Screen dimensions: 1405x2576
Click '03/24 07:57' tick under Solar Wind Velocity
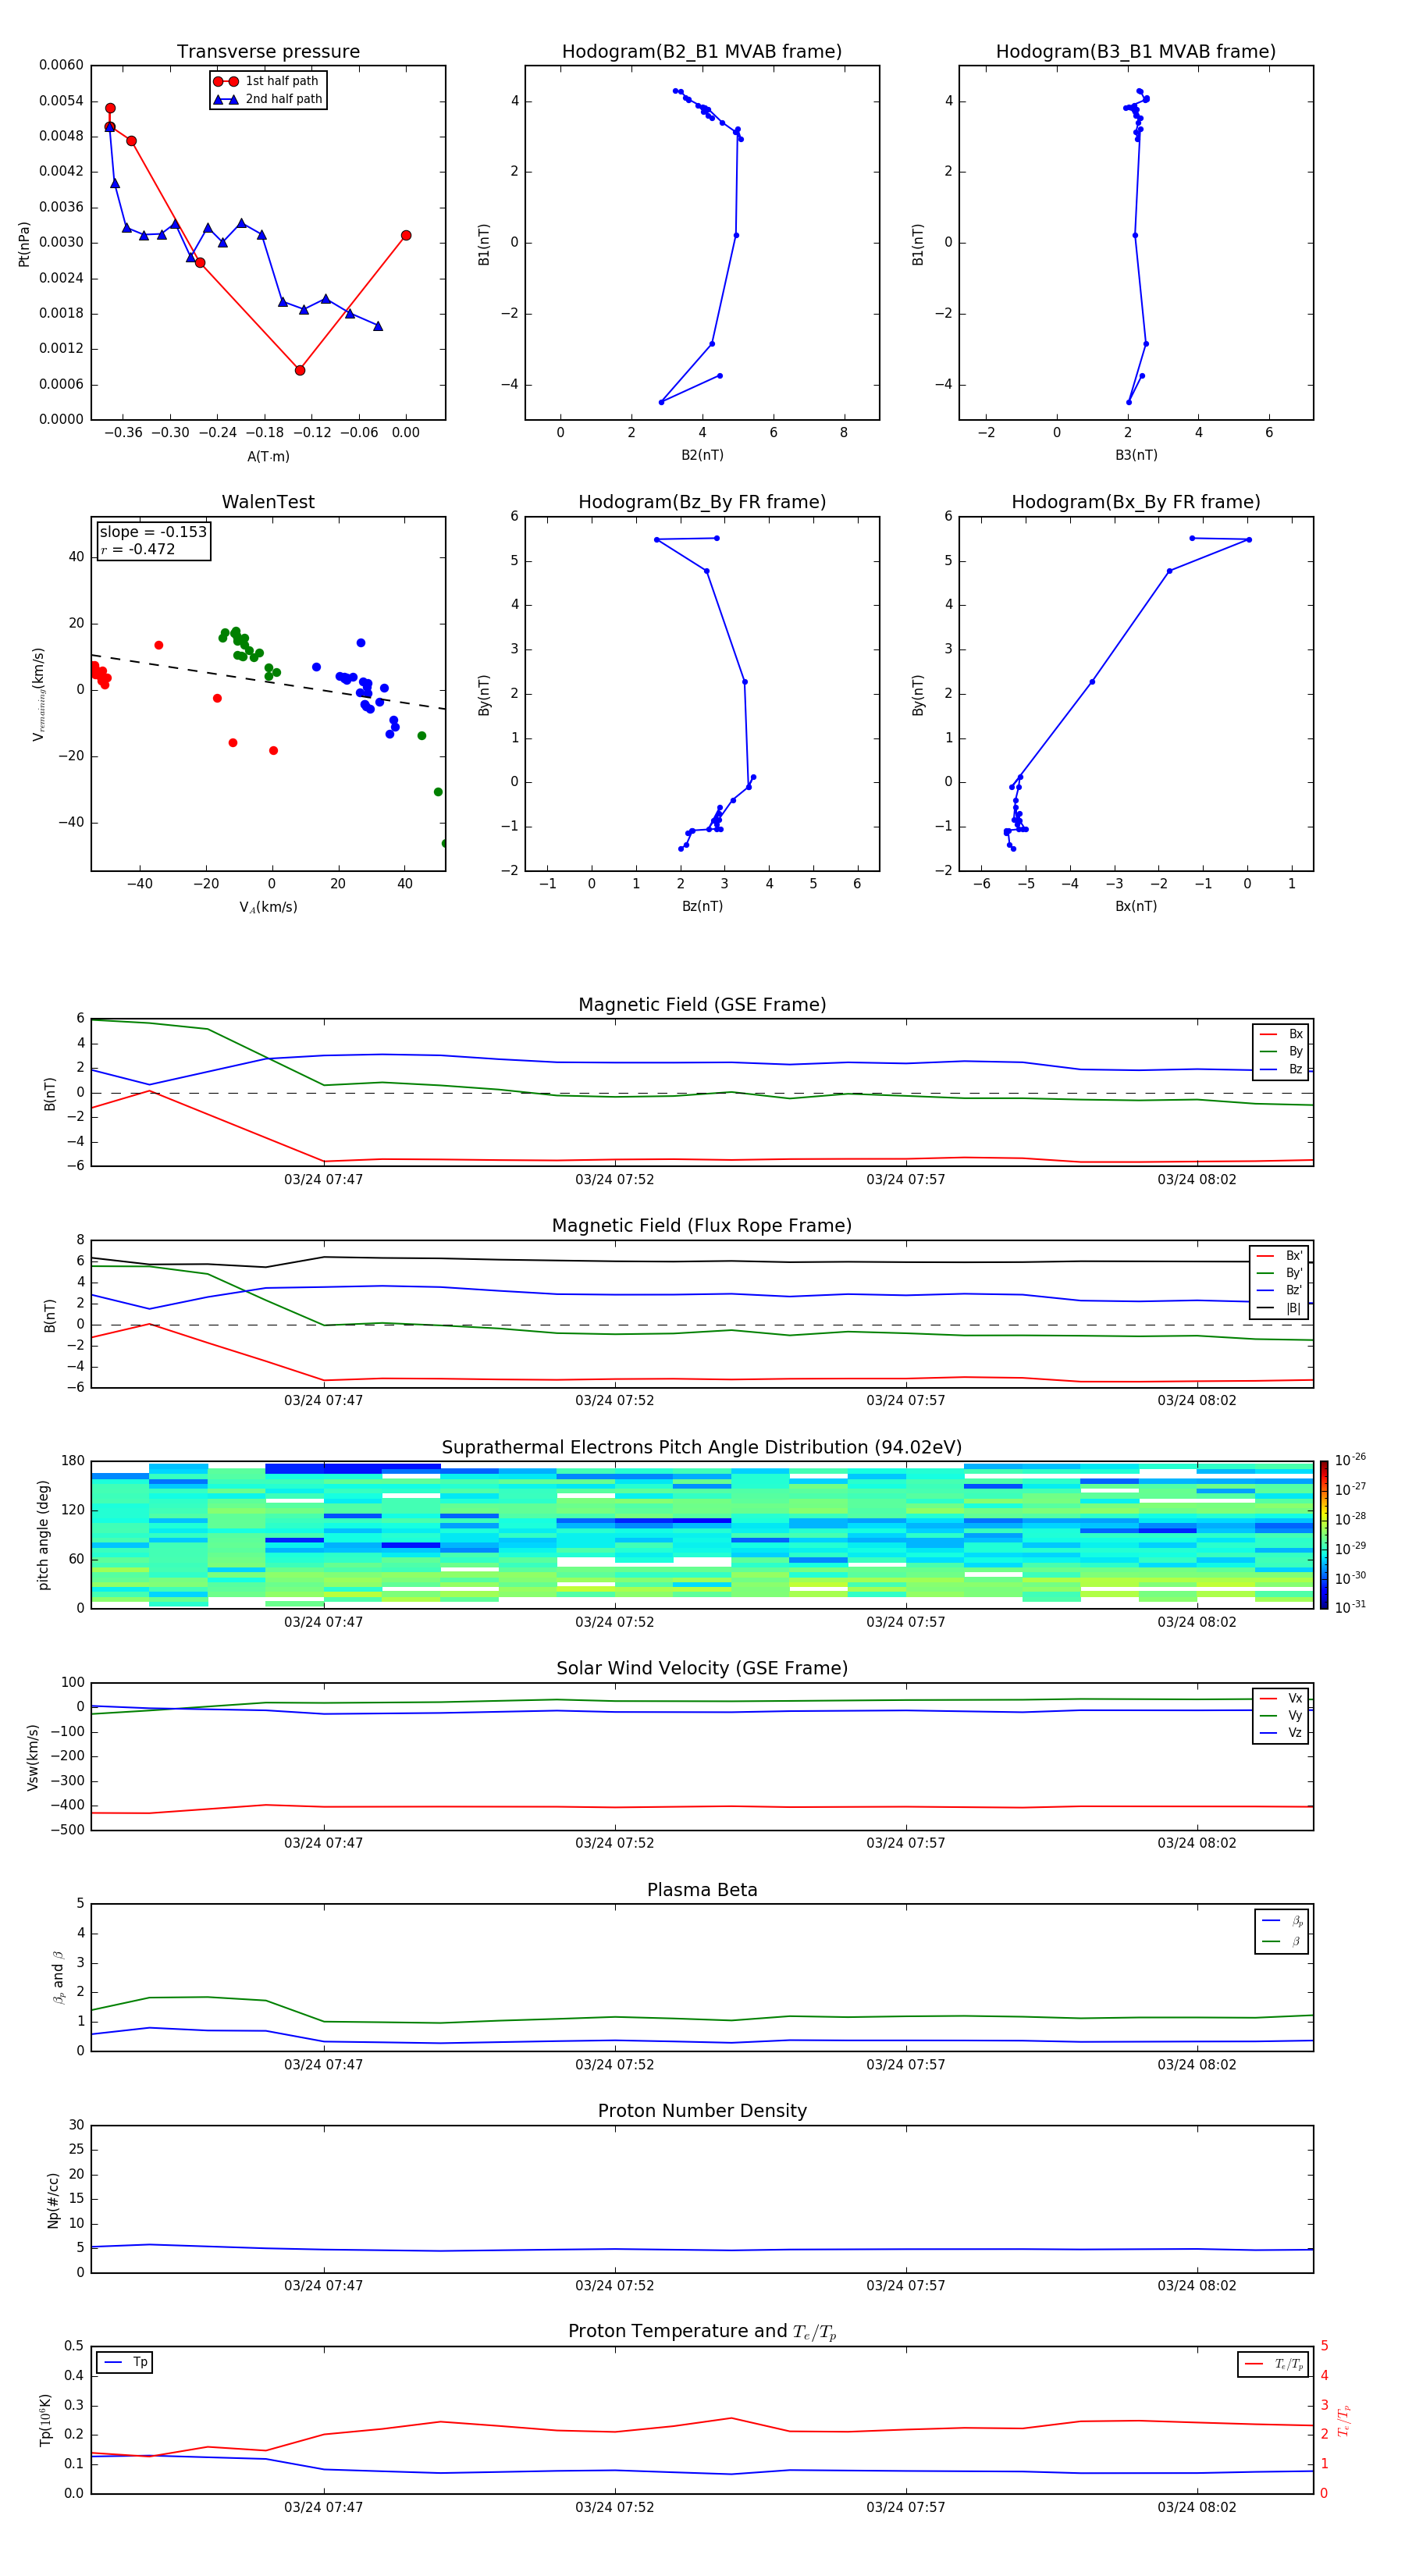(x=906, y=1843)
